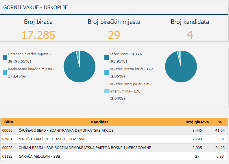Click the vote count 27
Image resolution: width=229 pixels, height=164 pixels.
coord(197,157)
